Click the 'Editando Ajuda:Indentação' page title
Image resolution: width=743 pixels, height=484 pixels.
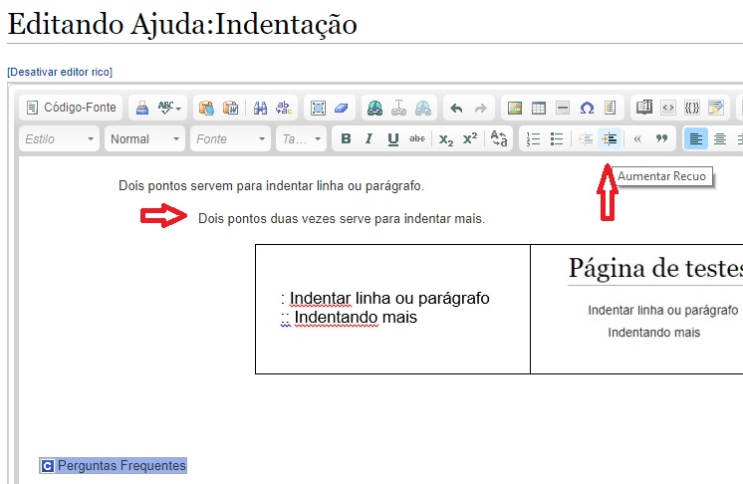pyautogui.click(x=182, y=24)
